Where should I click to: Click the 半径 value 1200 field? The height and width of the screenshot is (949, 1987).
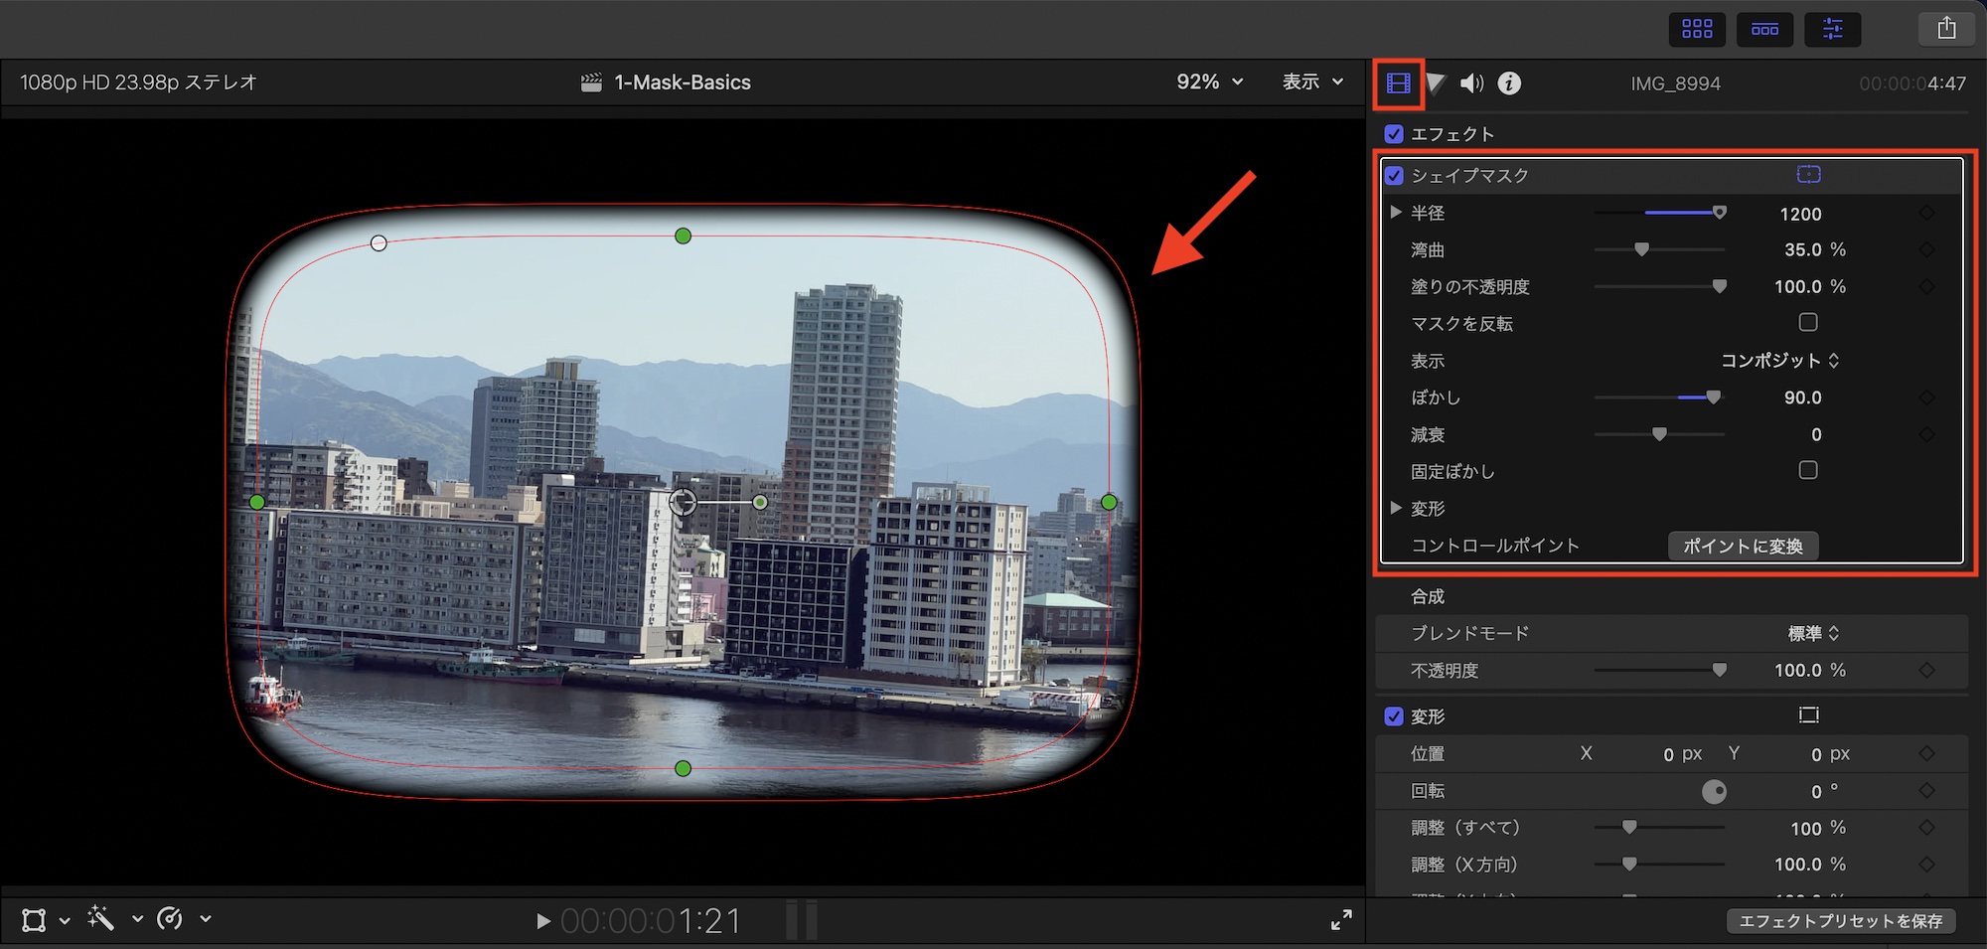1800,214
